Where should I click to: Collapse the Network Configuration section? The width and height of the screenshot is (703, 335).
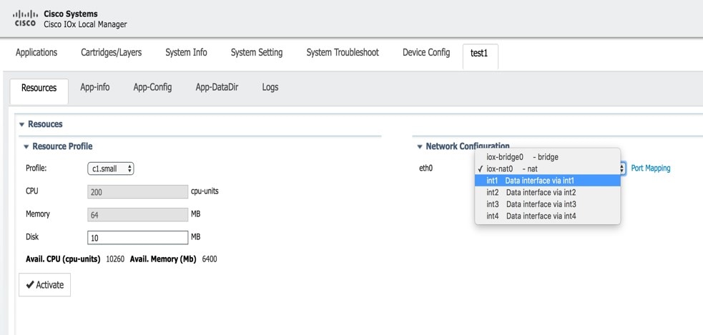[420, 146]
